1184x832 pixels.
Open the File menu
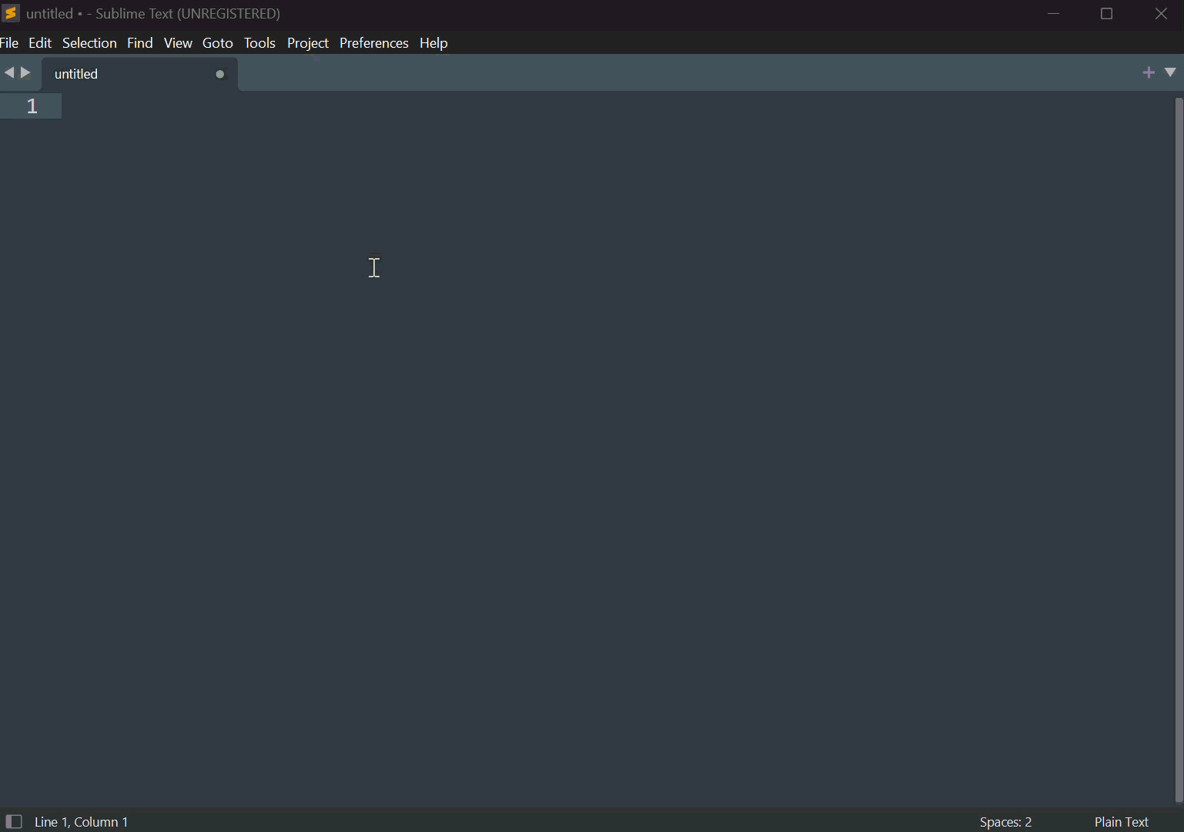(9, 43)
